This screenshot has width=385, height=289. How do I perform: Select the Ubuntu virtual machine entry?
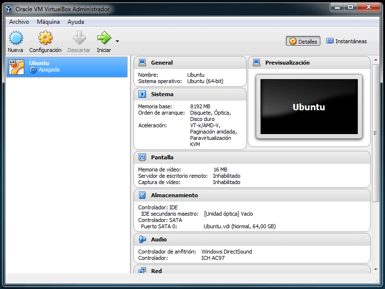point(67,67)
